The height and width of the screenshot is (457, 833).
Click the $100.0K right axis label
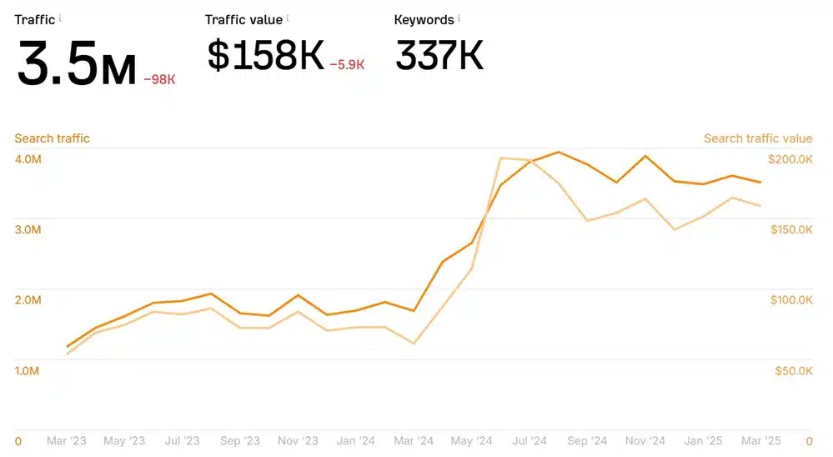[790, 300]
